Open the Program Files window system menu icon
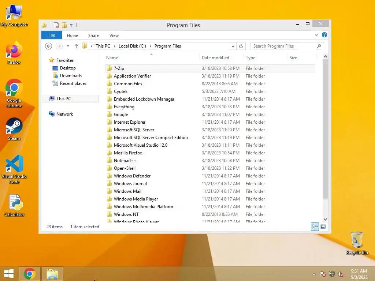 44,25
